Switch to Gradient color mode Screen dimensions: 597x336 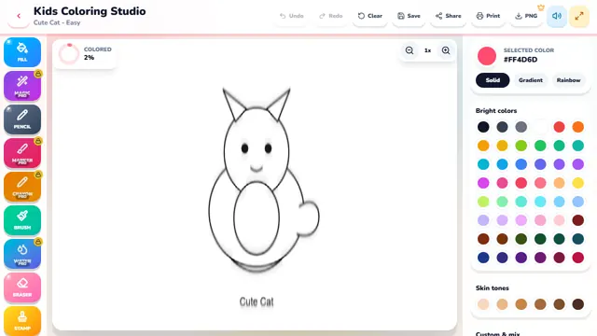(x=531, y=80)
